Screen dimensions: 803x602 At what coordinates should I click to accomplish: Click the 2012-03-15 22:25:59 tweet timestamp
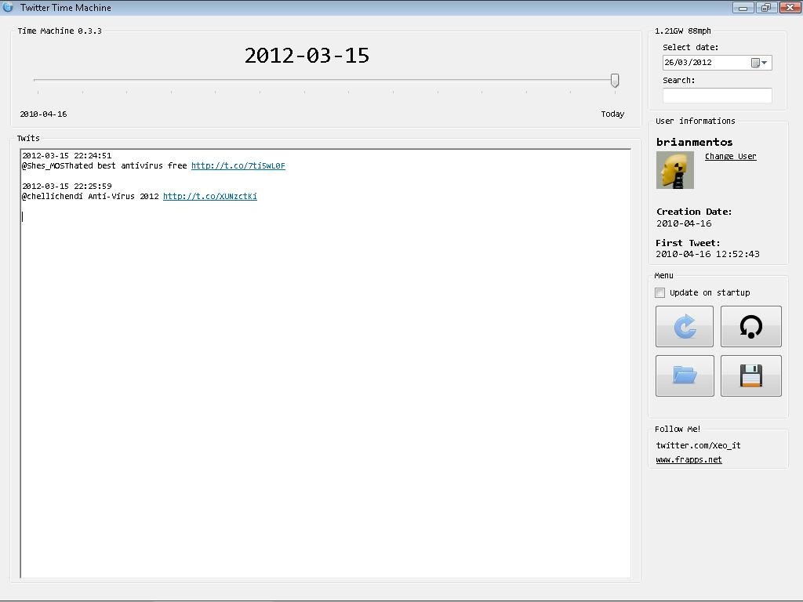pos(67,187)
